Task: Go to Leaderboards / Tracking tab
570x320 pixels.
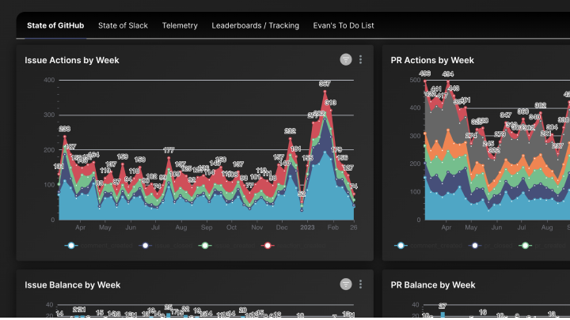Action: pyautogui.click(x=255, y=25)
